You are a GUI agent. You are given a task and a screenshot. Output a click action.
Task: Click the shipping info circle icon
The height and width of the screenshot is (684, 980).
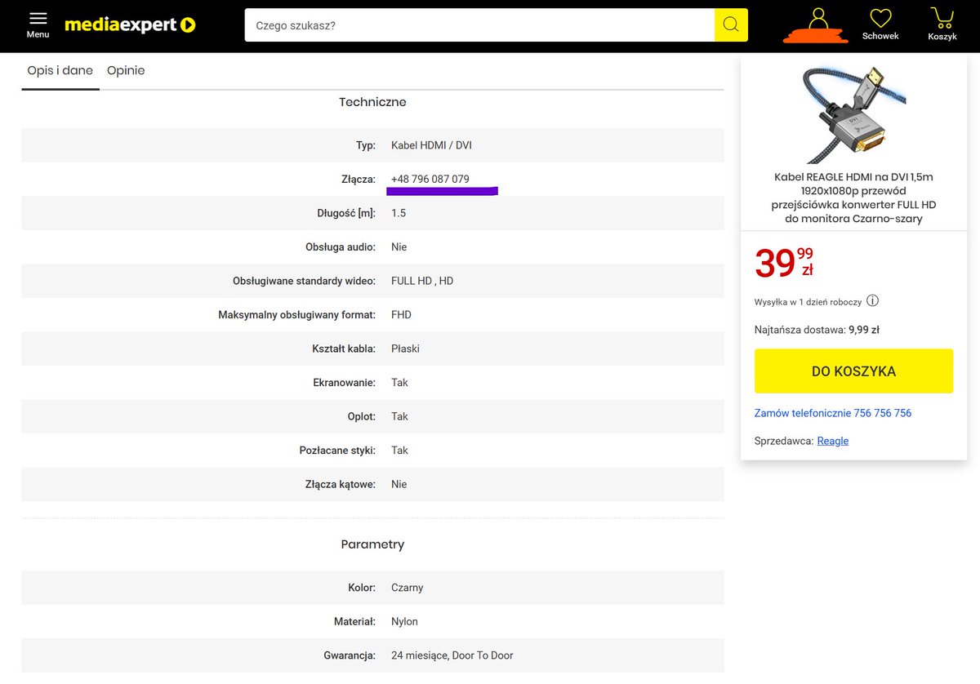(872, 300)
